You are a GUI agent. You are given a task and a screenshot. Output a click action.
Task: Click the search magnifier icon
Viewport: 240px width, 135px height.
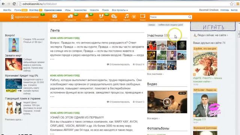tap(190, 17)
